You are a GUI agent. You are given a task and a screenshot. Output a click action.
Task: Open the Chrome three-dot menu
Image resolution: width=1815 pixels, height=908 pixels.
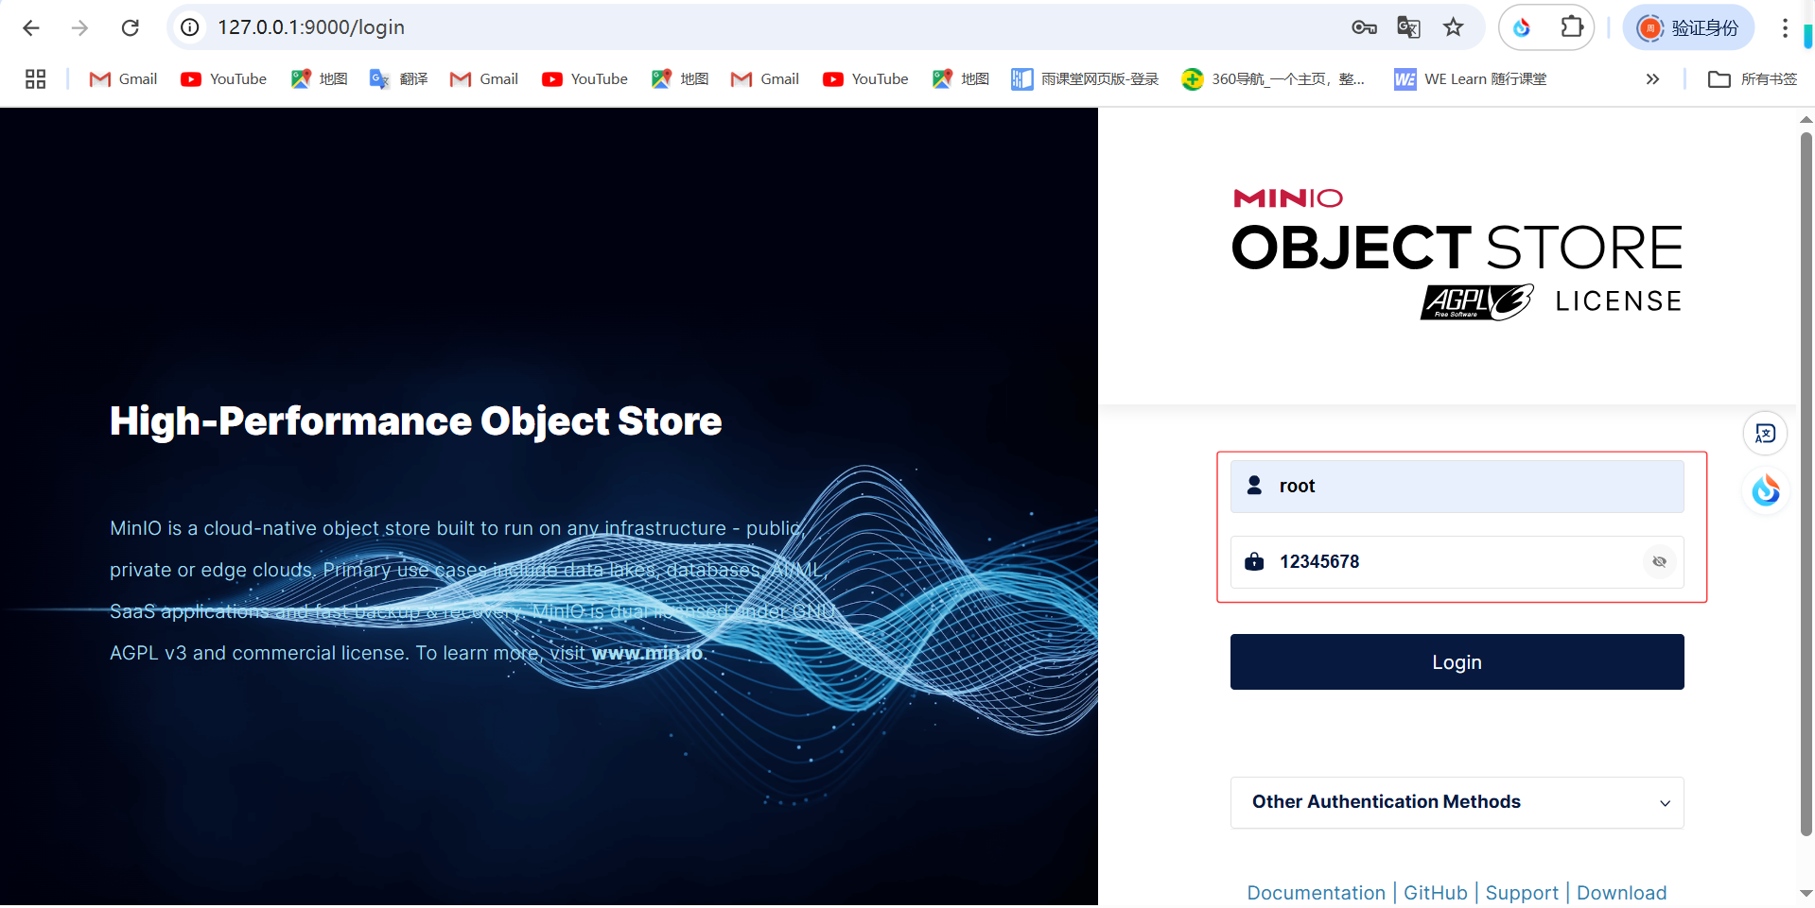(1785, 27)
